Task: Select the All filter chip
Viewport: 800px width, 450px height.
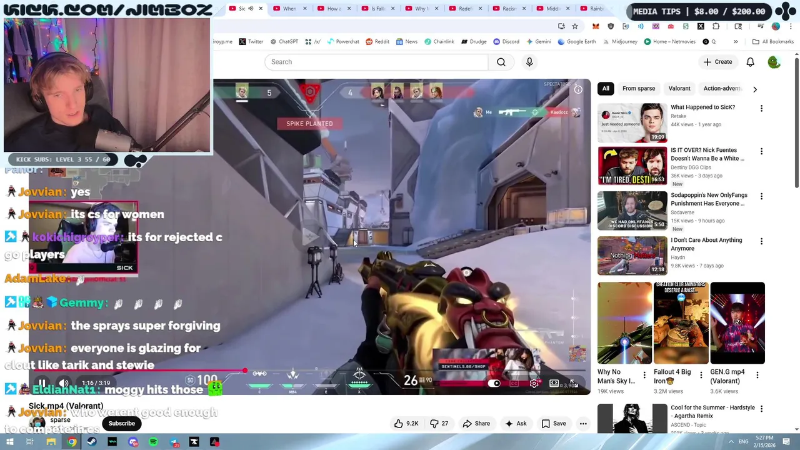Action: pyautogui.click(x=606, y=89)
